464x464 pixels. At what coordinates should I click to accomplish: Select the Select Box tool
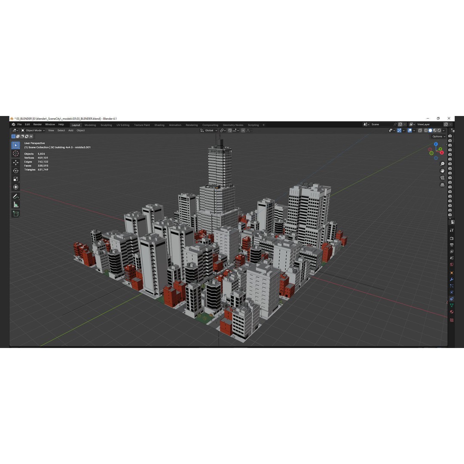tap(16, 145)
